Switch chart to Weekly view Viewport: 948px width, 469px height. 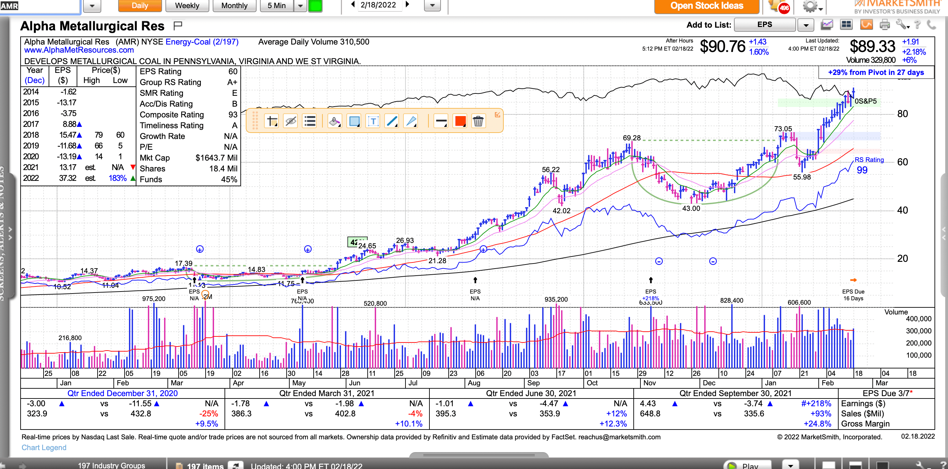pyautogui.click(x=187, y=5)
